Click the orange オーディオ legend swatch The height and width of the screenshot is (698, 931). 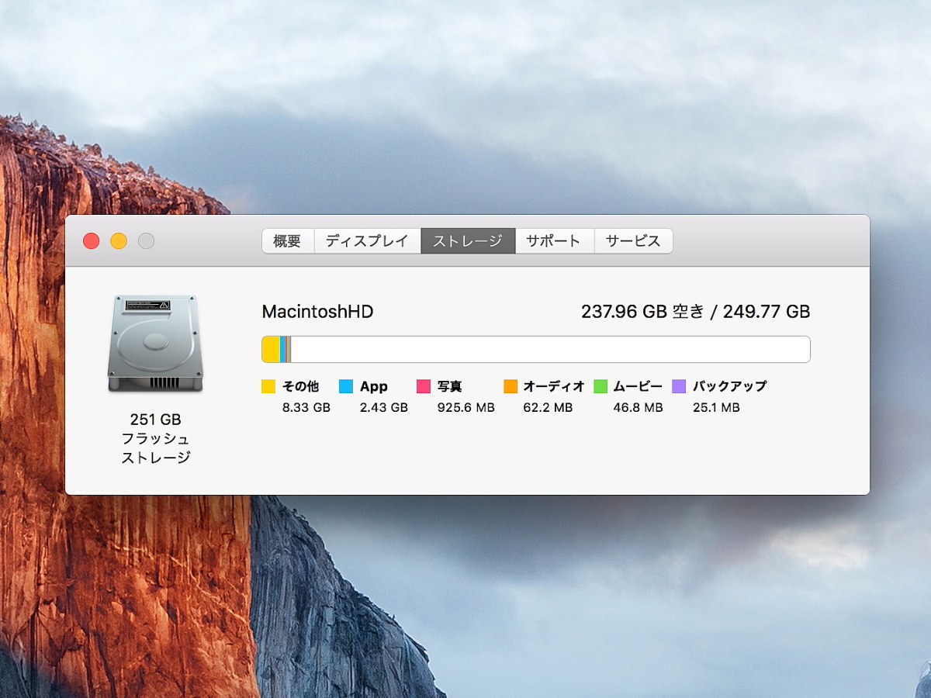click(x=510, y=386)
